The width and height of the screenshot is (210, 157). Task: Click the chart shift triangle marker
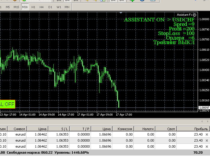click(121, 13)
